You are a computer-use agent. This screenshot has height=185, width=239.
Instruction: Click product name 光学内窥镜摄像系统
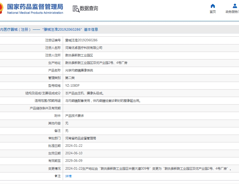79,70
